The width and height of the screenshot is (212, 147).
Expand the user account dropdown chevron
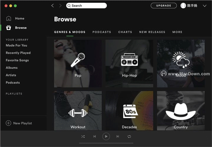pyautogui.click(x=205, y=6)
